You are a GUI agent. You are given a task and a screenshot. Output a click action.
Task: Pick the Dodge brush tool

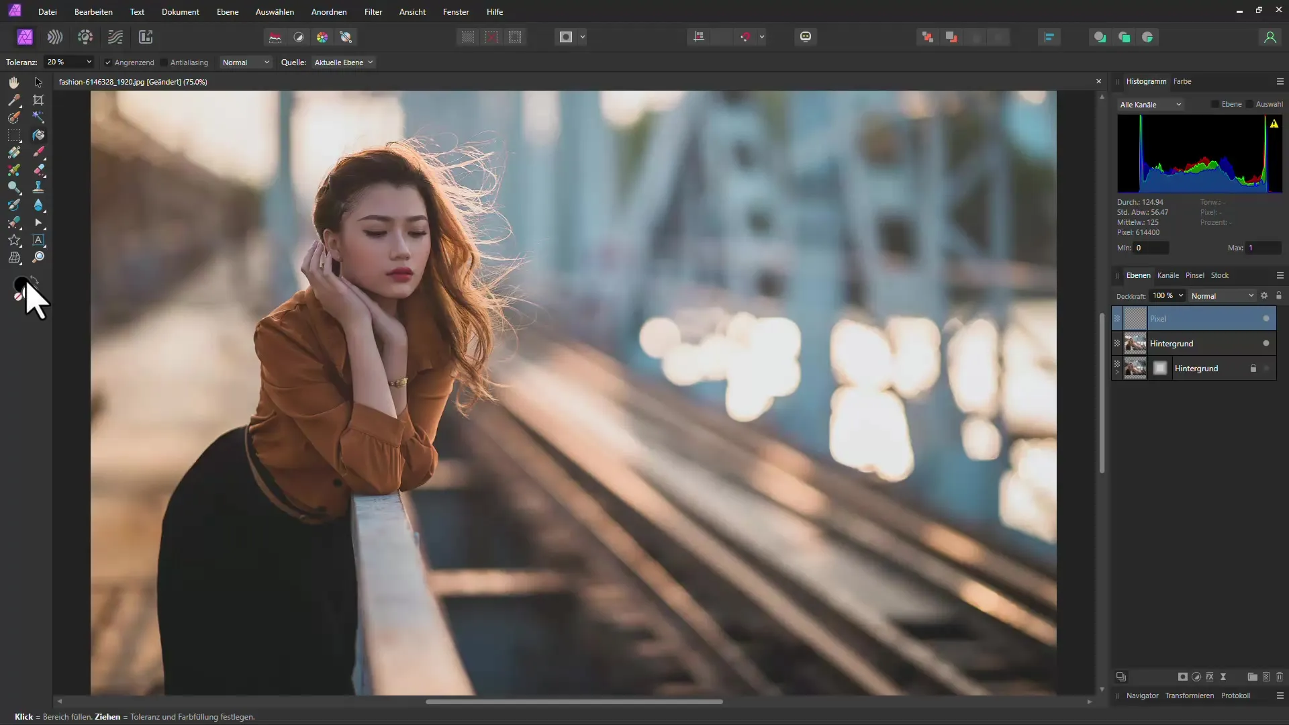pyautogui.click(x=13, y=187)
